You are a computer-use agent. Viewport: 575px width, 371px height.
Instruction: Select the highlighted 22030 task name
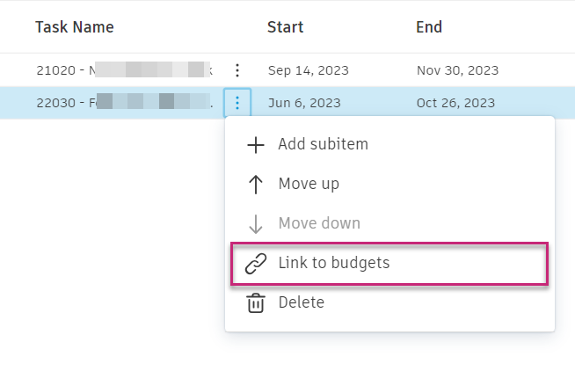(x=123, y=103)
